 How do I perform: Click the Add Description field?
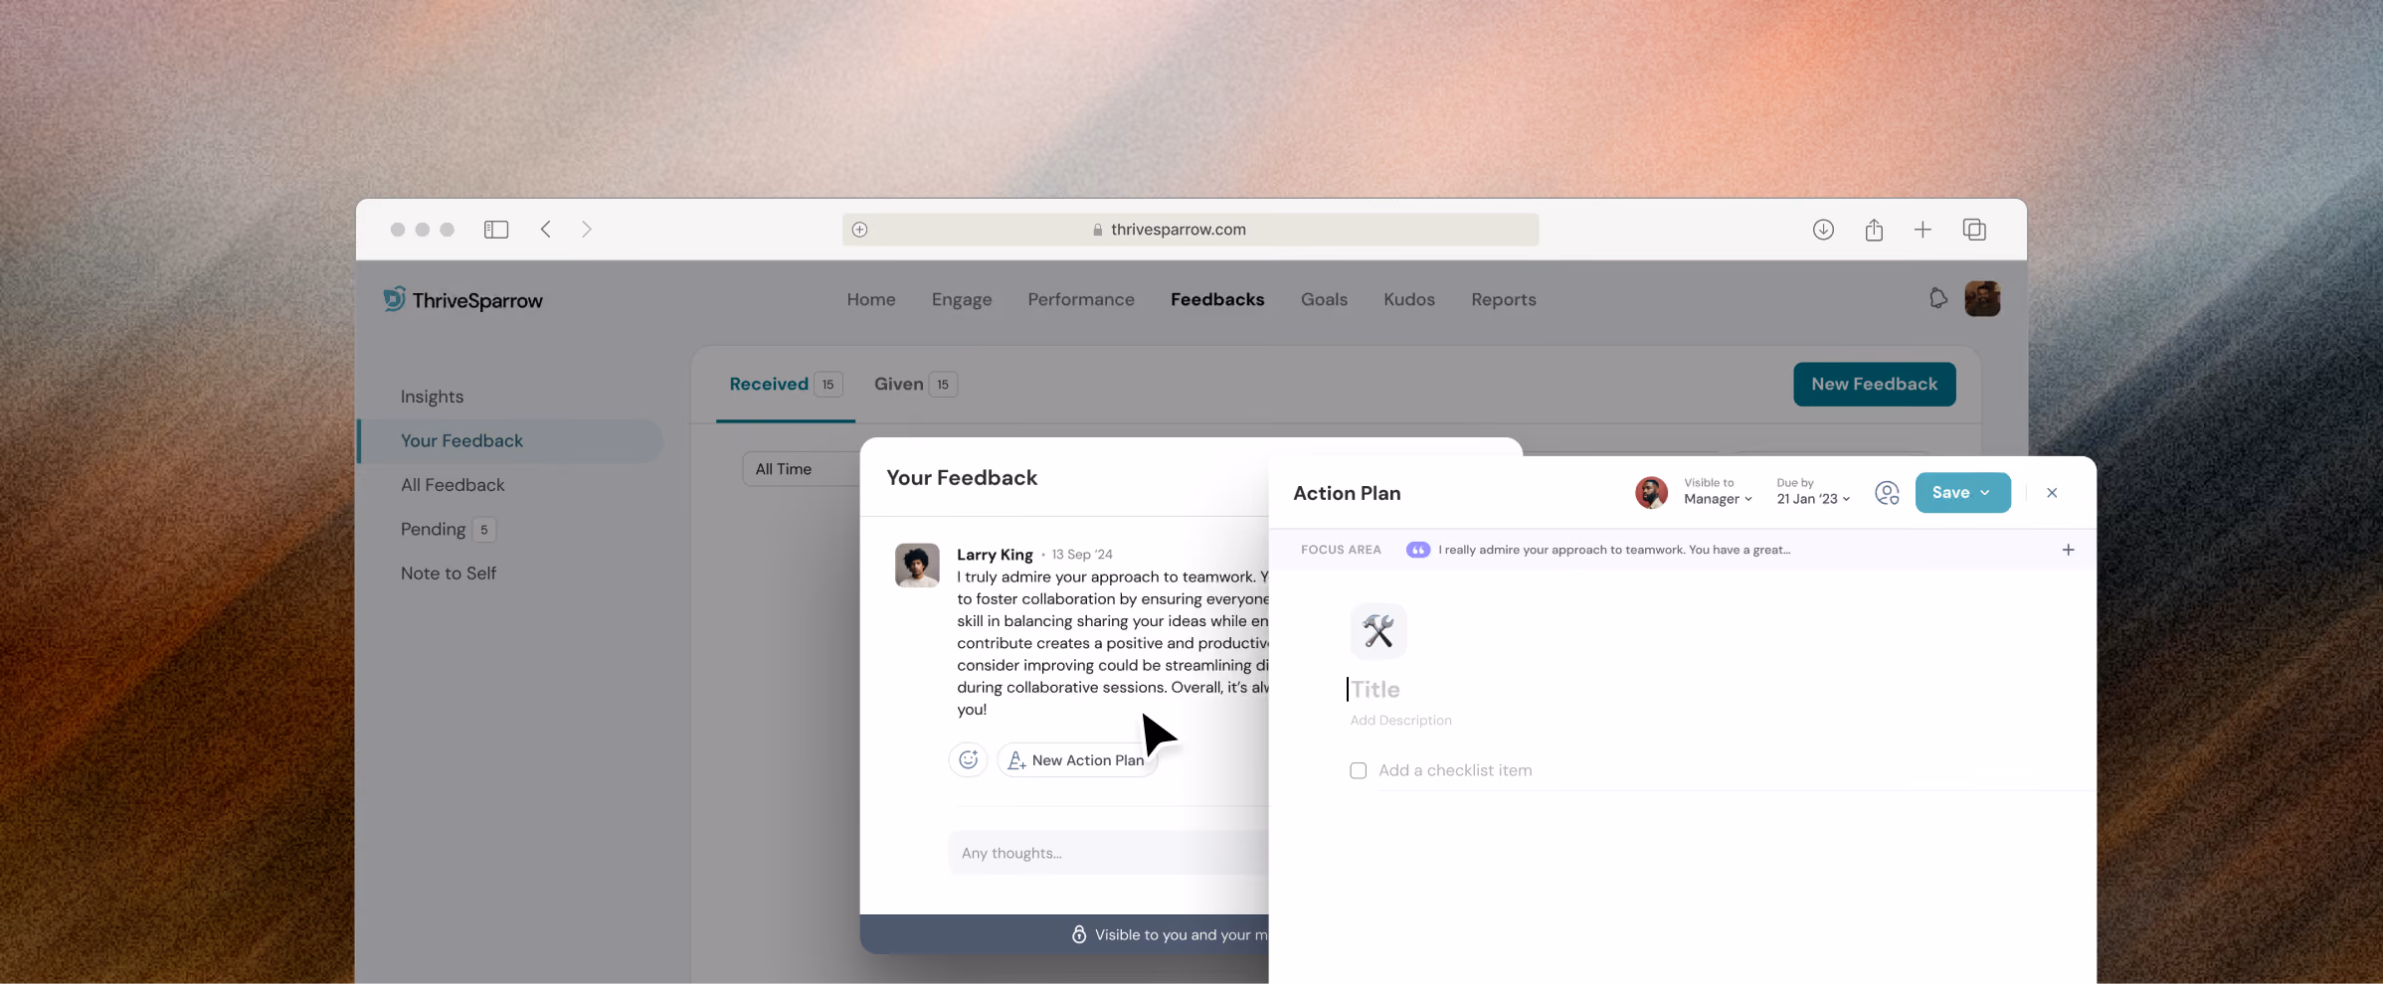click(1400, 721)
